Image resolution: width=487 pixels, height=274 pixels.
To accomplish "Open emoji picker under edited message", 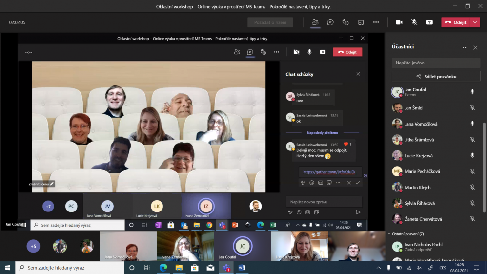I will click(311, 183).
